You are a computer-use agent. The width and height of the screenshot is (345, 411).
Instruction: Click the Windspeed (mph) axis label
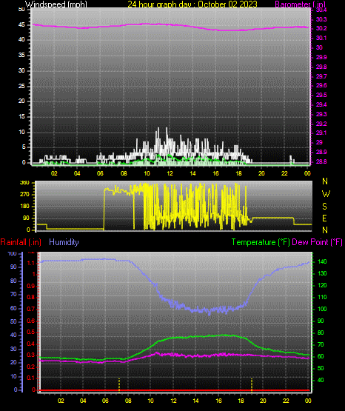coord(56,4)
